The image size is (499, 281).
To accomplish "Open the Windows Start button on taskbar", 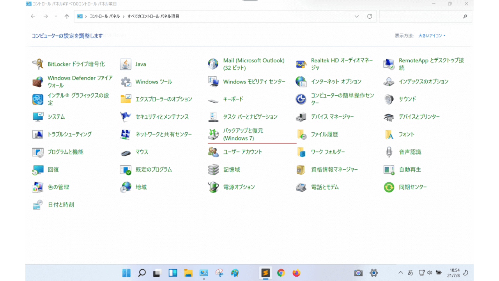I will click(127, 273).
